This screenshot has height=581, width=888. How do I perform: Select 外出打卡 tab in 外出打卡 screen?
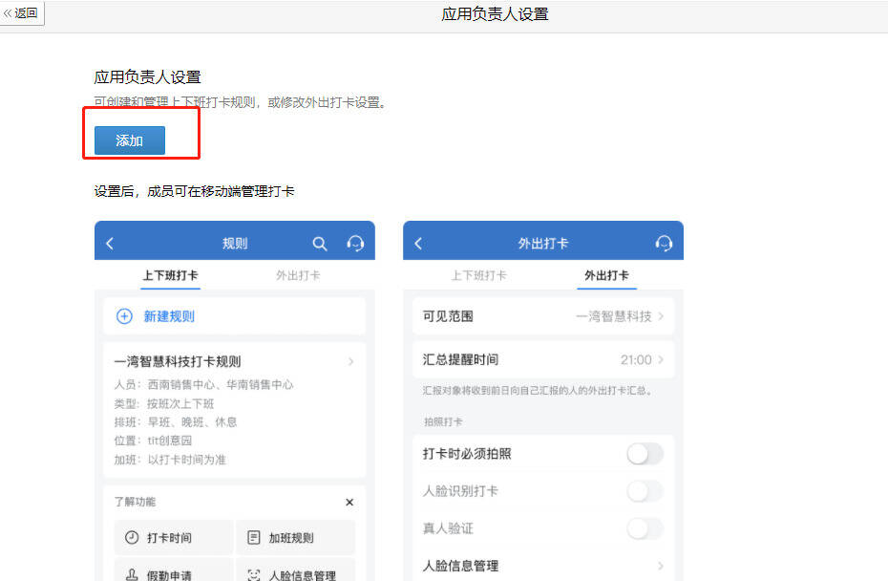[606, 275]
